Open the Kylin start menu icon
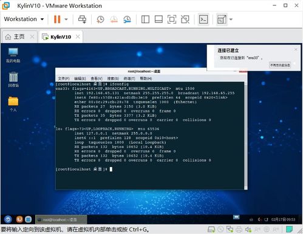 click(x=8, y=219)
